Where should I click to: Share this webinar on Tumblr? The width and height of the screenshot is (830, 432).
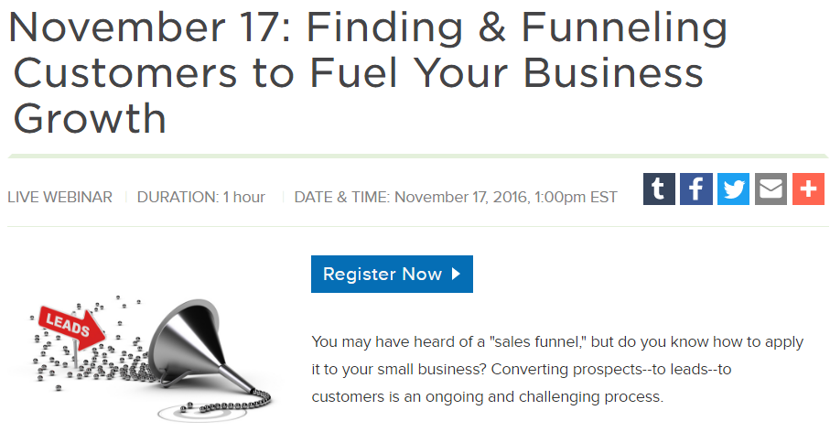[659, 189]
